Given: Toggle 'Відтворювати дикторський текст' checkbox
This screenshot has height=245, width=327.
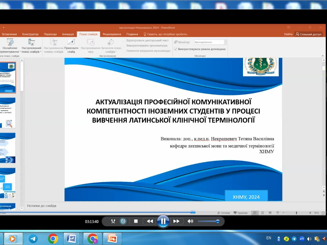Looking at the screenshot, I should (124, 40).
